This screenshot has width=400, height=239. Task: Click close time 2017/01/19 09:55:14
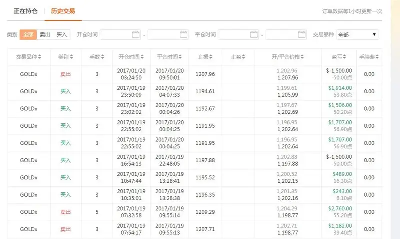point(169,212)
